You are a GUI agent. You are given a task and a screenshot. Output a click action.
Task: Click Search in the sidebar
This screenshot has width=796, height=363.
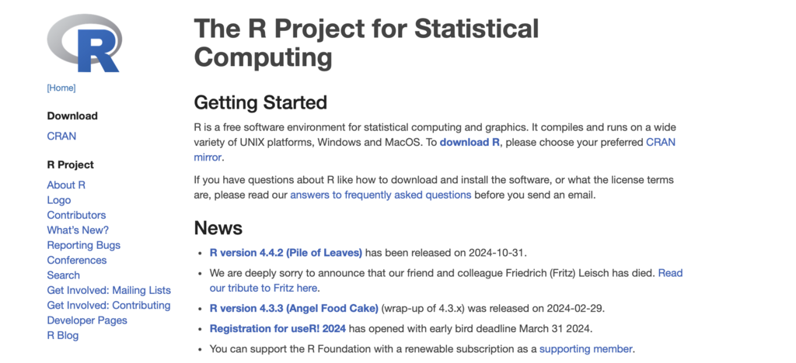click(x=63, y=275)
